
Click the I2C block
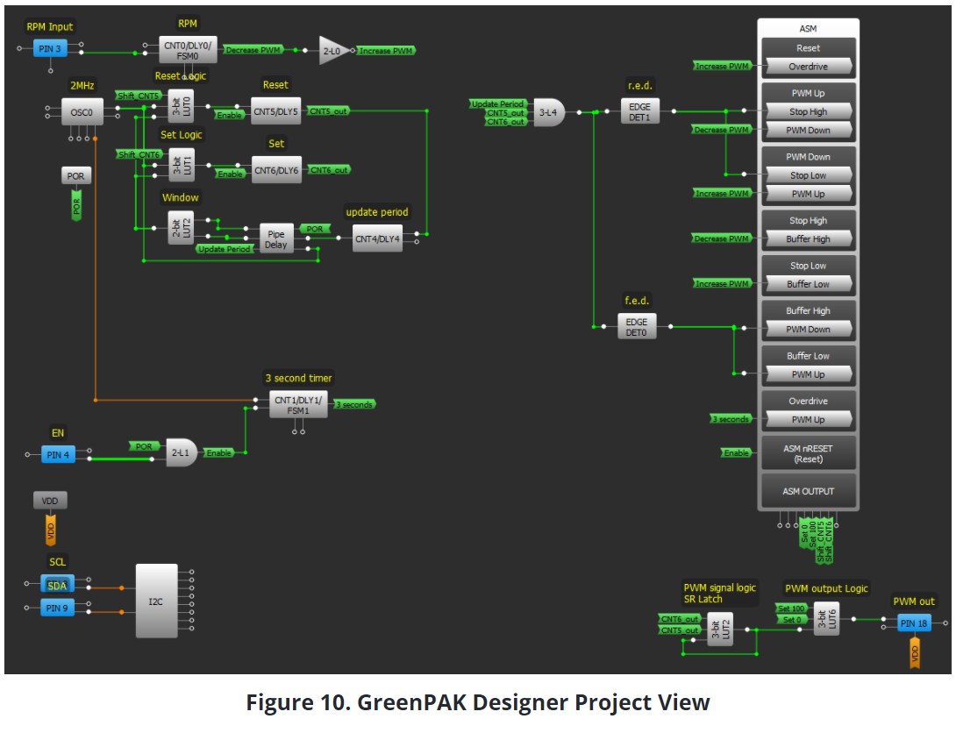click(x=157, y=601)
